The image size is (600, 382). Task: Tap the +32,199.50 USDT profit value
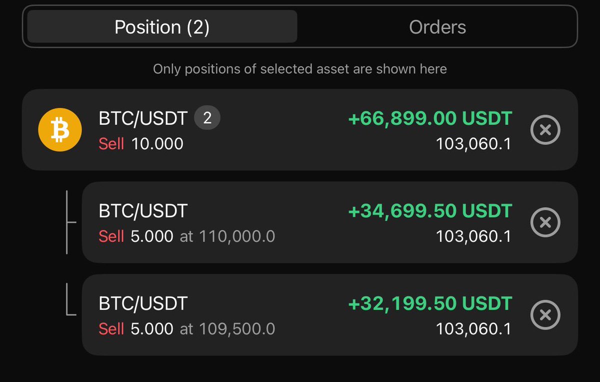[x=430, y=304]
